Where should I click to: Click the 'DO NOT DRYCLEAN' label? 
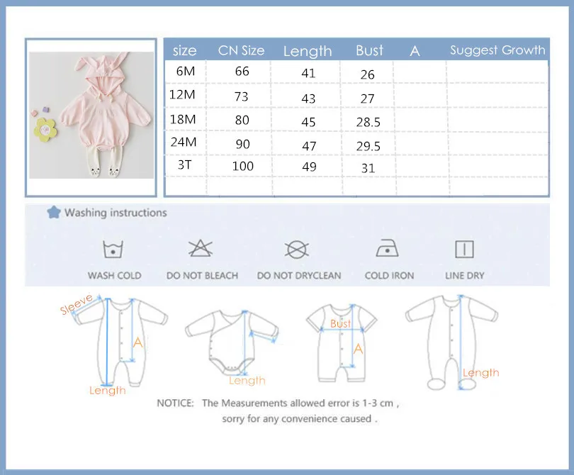tap(299, 276)
